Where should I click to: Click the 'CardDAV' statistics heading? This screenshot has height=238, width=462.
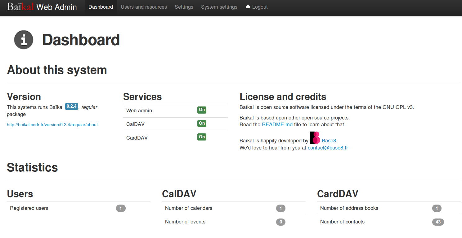pos(338,194)
